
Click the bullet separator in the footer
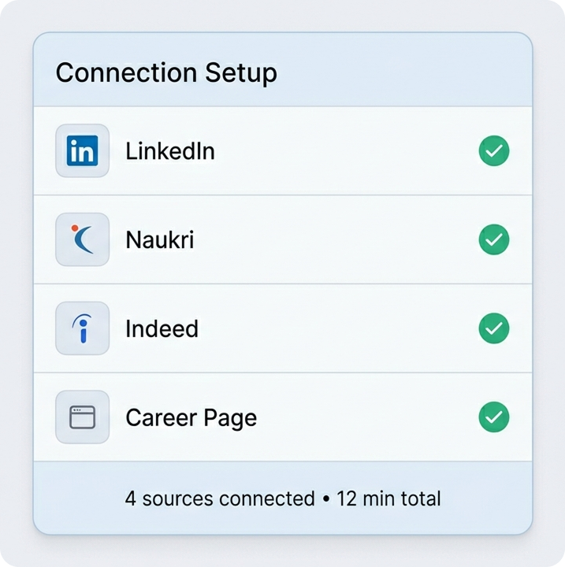click(x=325, y=499)
